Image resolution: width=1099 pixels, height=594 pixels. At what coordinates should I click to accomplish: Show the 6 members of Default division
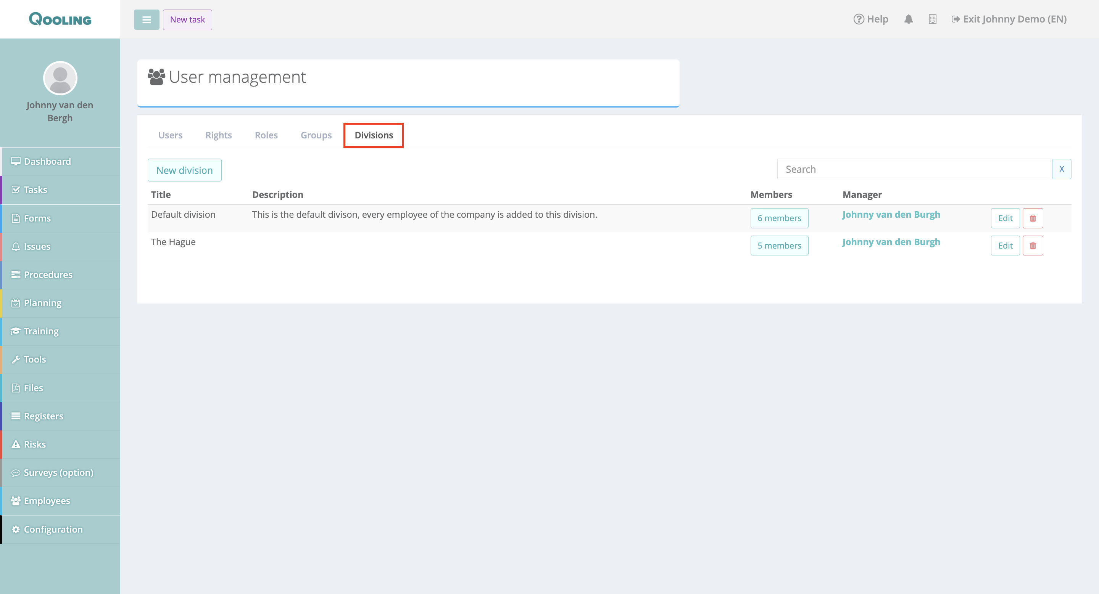tap(779, 218)
